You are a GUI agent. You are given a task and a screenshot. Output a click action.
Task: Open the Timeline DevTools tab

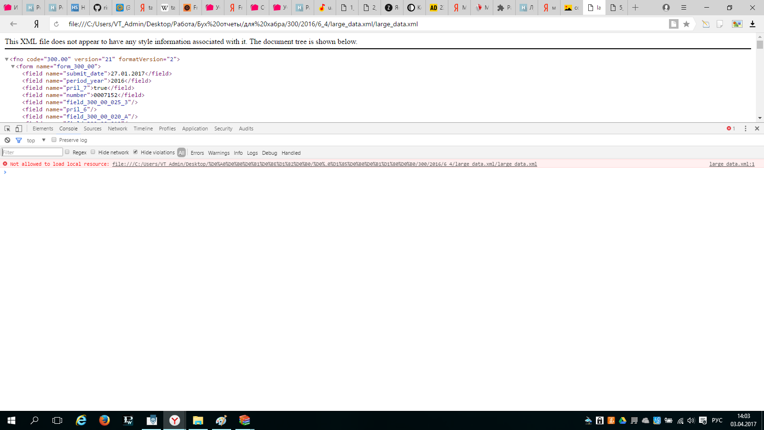pyautogui.click(x=143, y=129)
